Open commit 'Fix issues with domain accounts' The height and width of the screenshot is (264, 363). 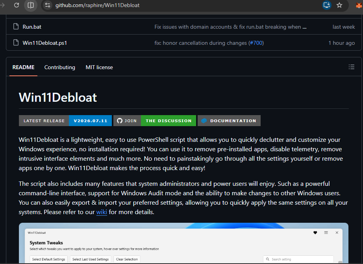point(230,27)
